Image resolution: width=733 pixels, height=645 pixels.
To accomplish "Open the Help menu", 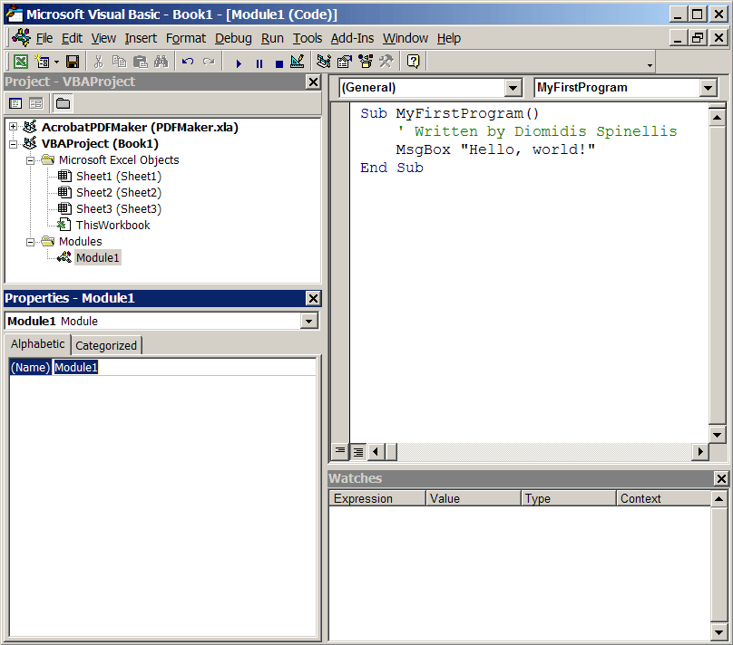I will (x=449, y=38).
